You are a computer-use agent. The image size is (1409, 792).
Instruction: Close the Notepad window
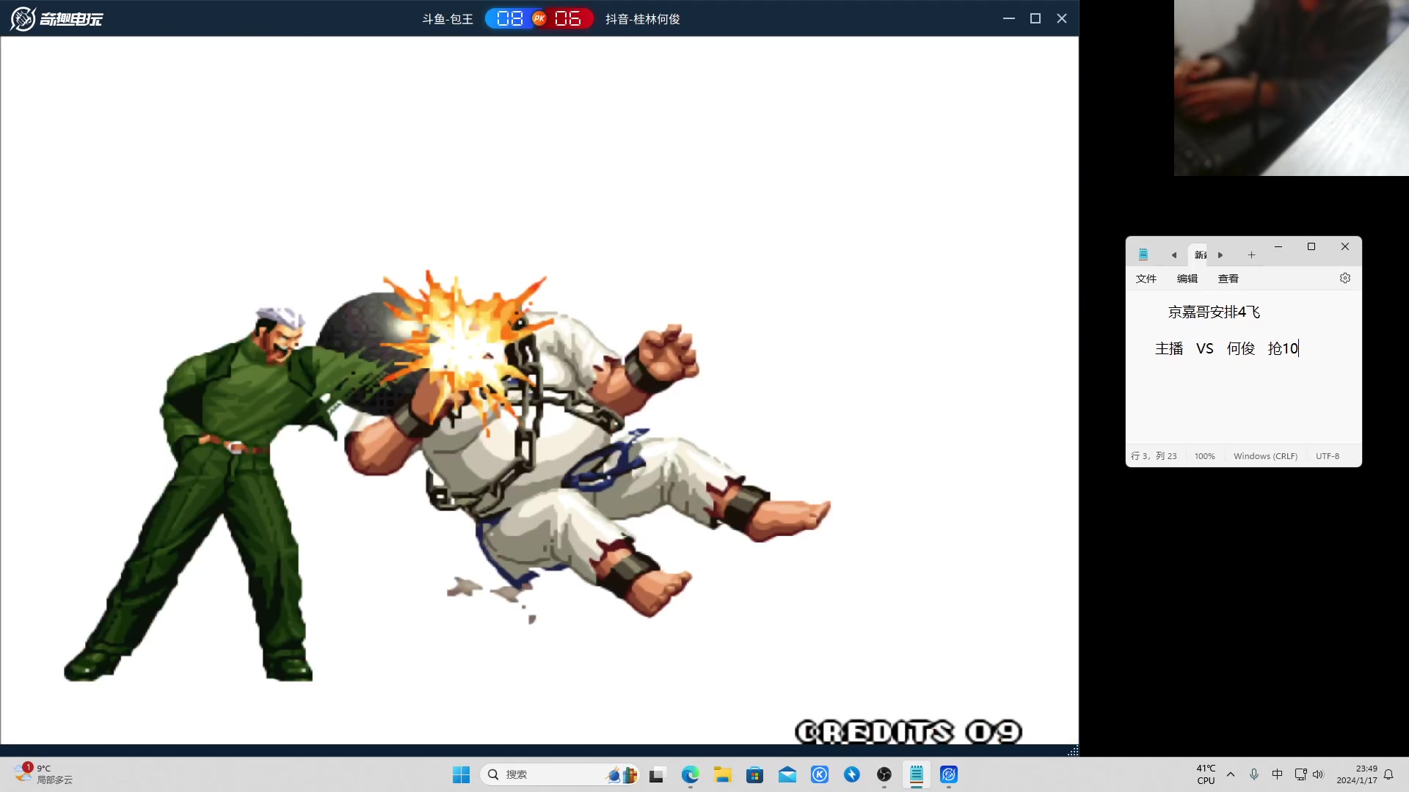[1344, 246]
